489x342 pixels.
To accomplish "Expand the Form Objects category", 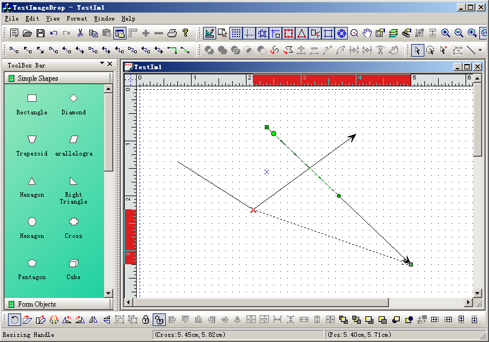I will point(59,304).
